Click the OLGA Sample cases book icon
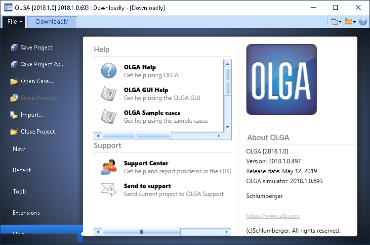 pos(109,116)
